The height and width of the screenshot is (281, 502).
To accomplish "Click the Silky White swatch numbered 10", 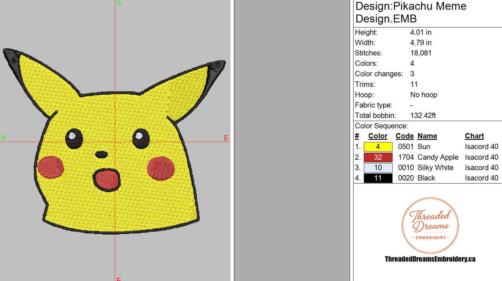I will (x=378, y=168).
